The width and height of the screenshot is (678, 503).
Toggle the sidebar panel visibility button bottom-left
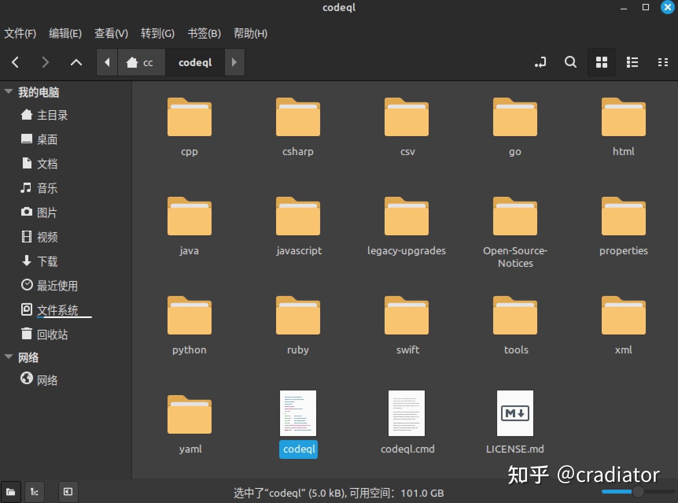pos(68,492)
